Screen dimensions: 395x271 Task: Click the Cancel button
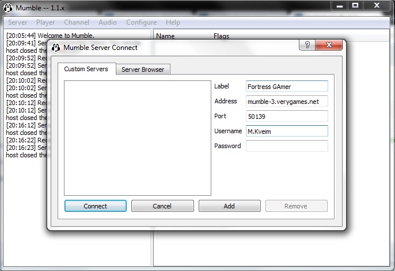pos(162,206)
